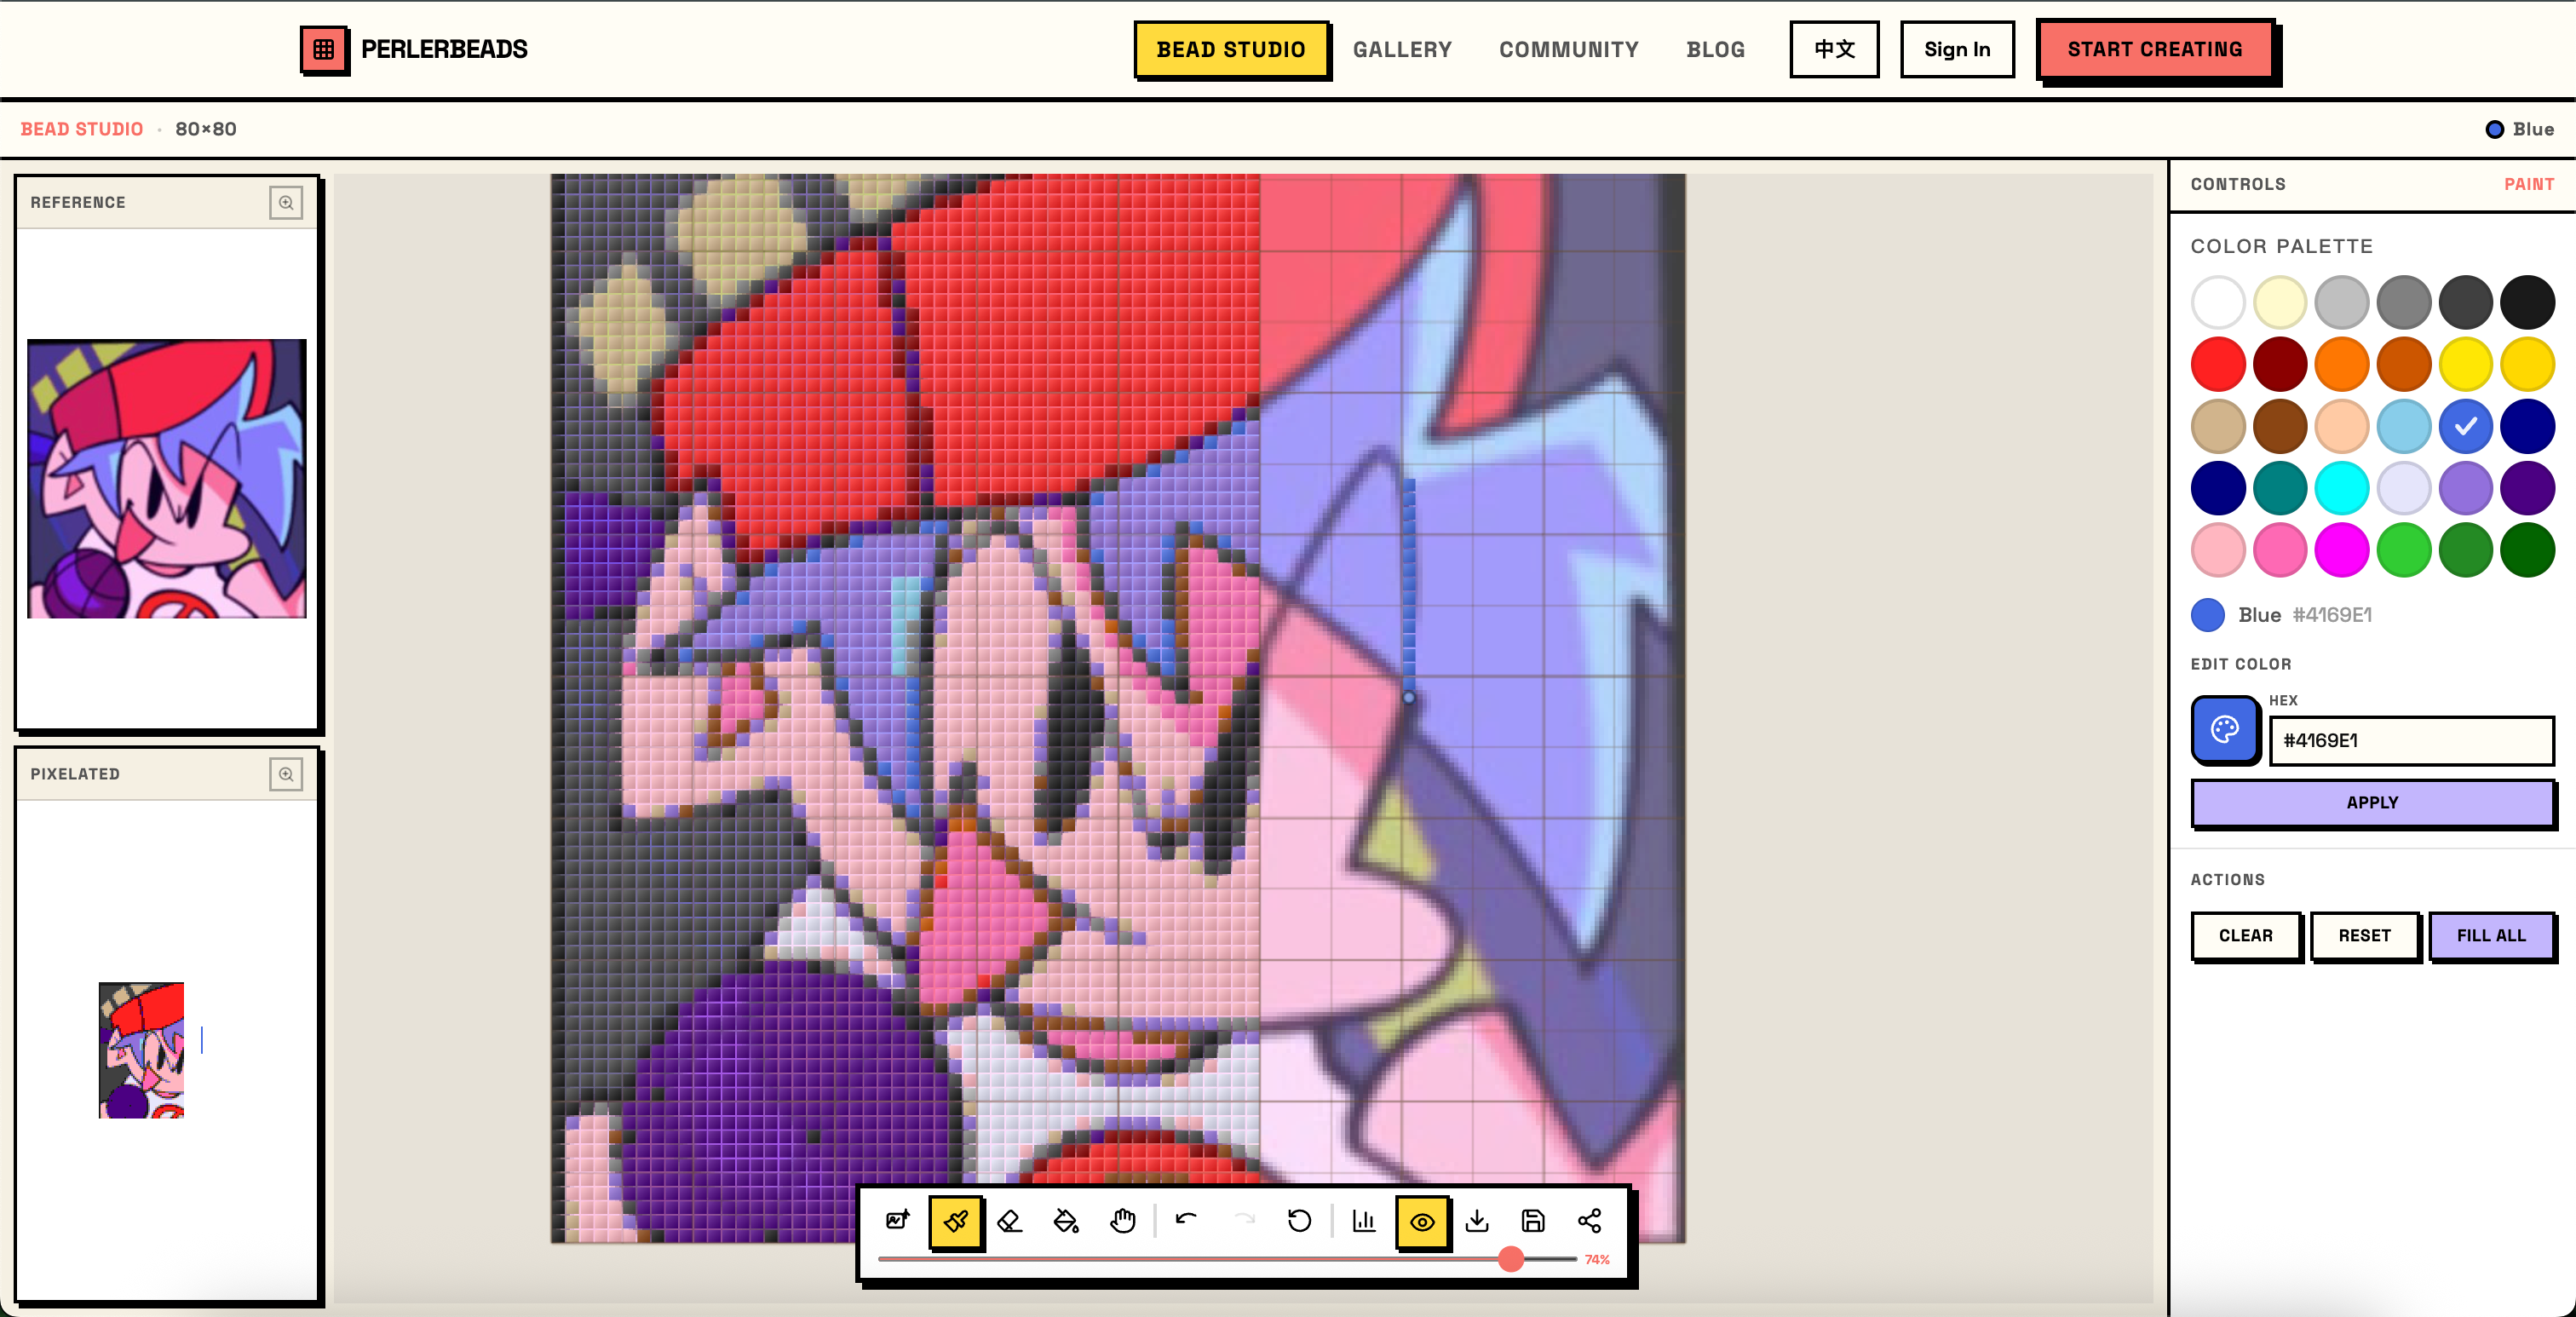Viewport: 2576px width, 1317px height.
Task: Pick the tan palette swatch
Action: click(x=2218, y=427)
